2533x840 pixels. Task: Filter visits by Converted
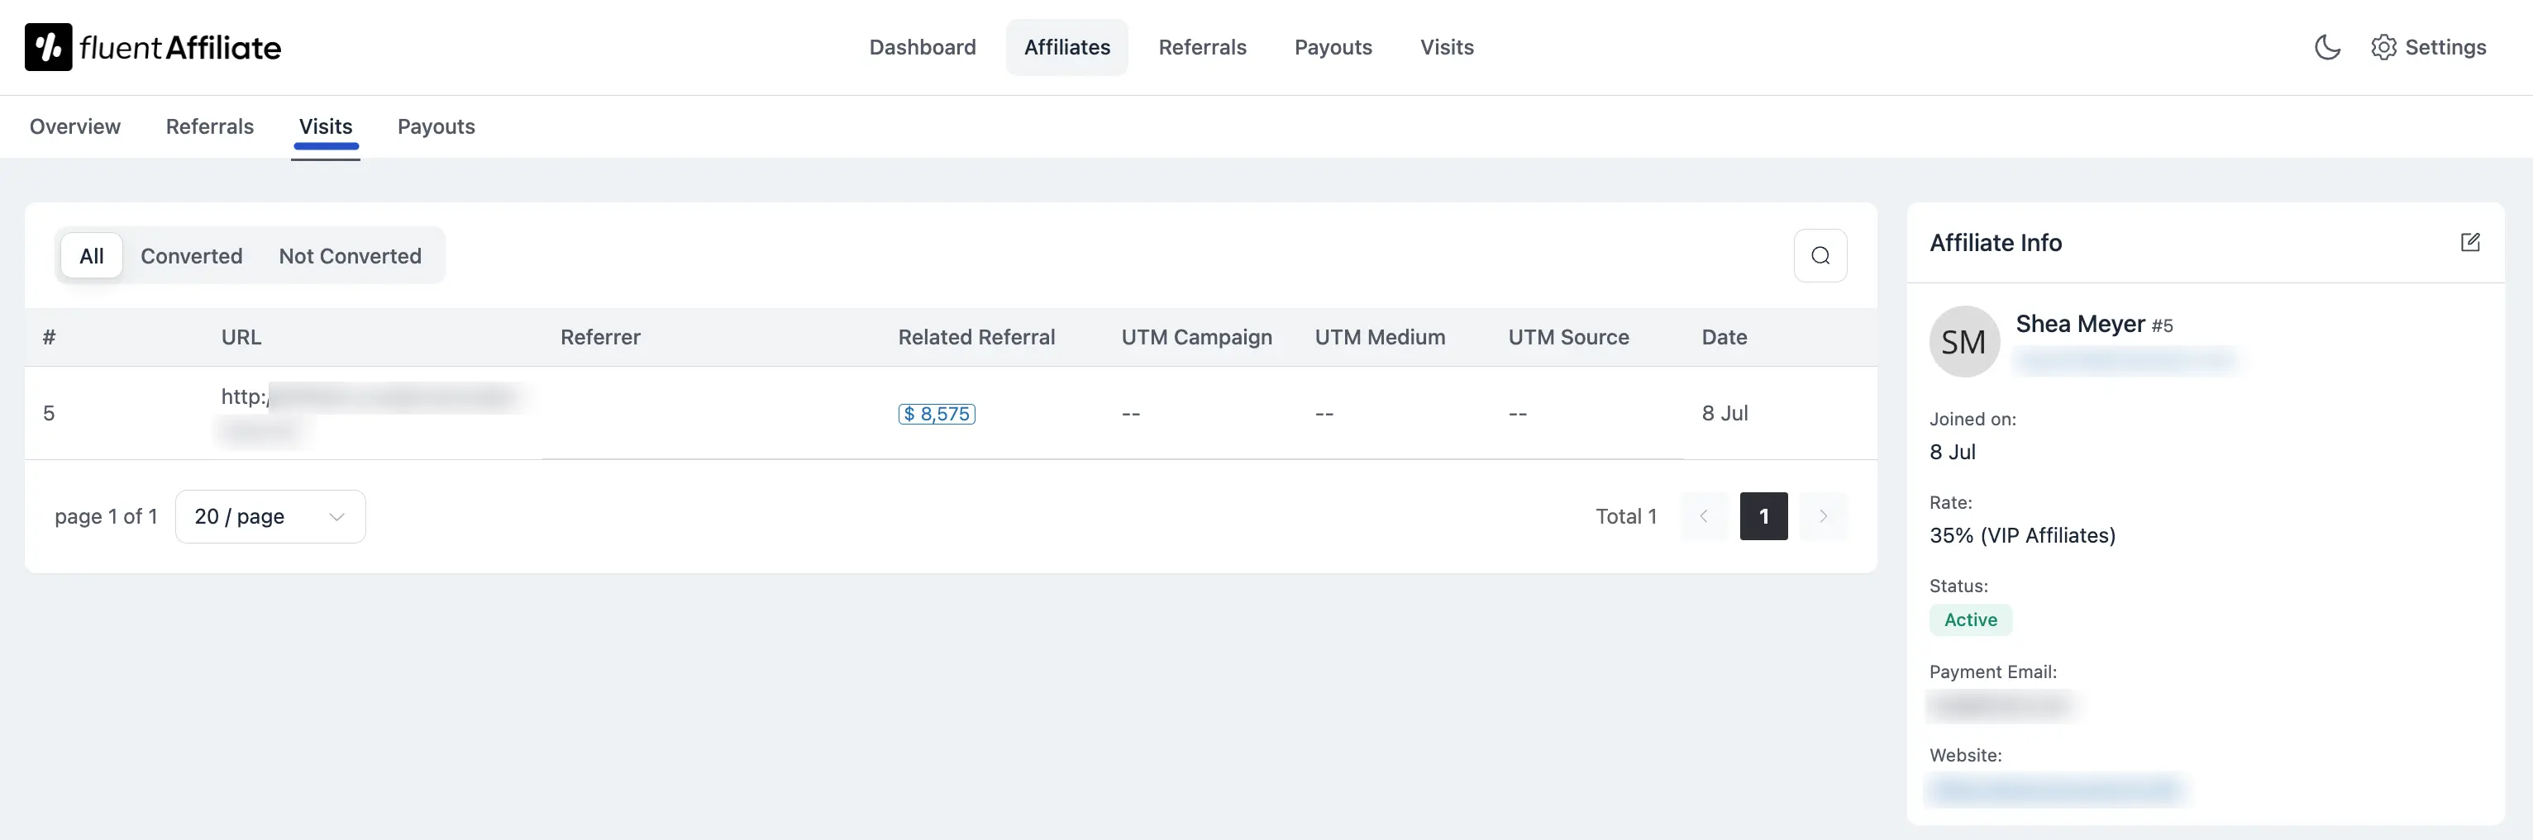click(x=192, y=255)
